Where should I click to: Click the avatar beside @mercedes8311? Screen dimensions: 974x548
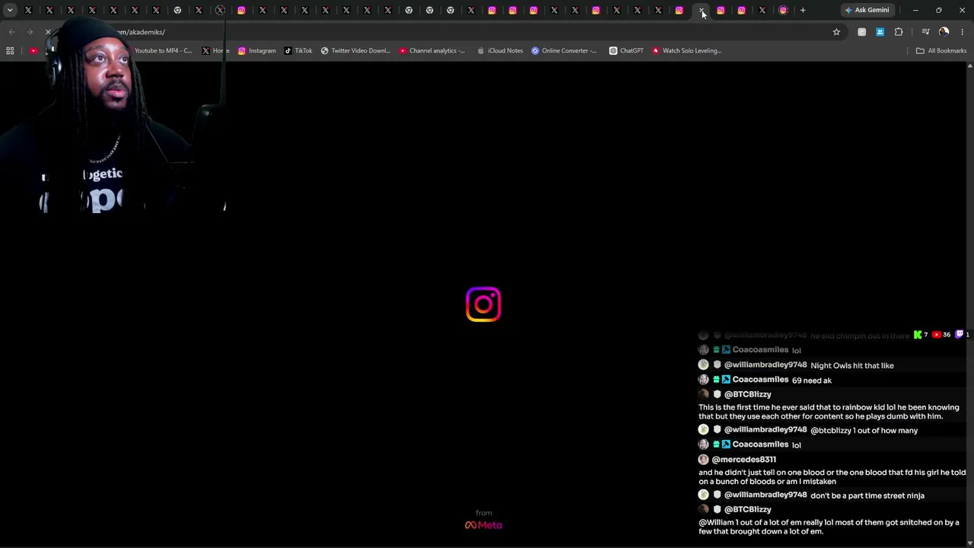[703, 460]
